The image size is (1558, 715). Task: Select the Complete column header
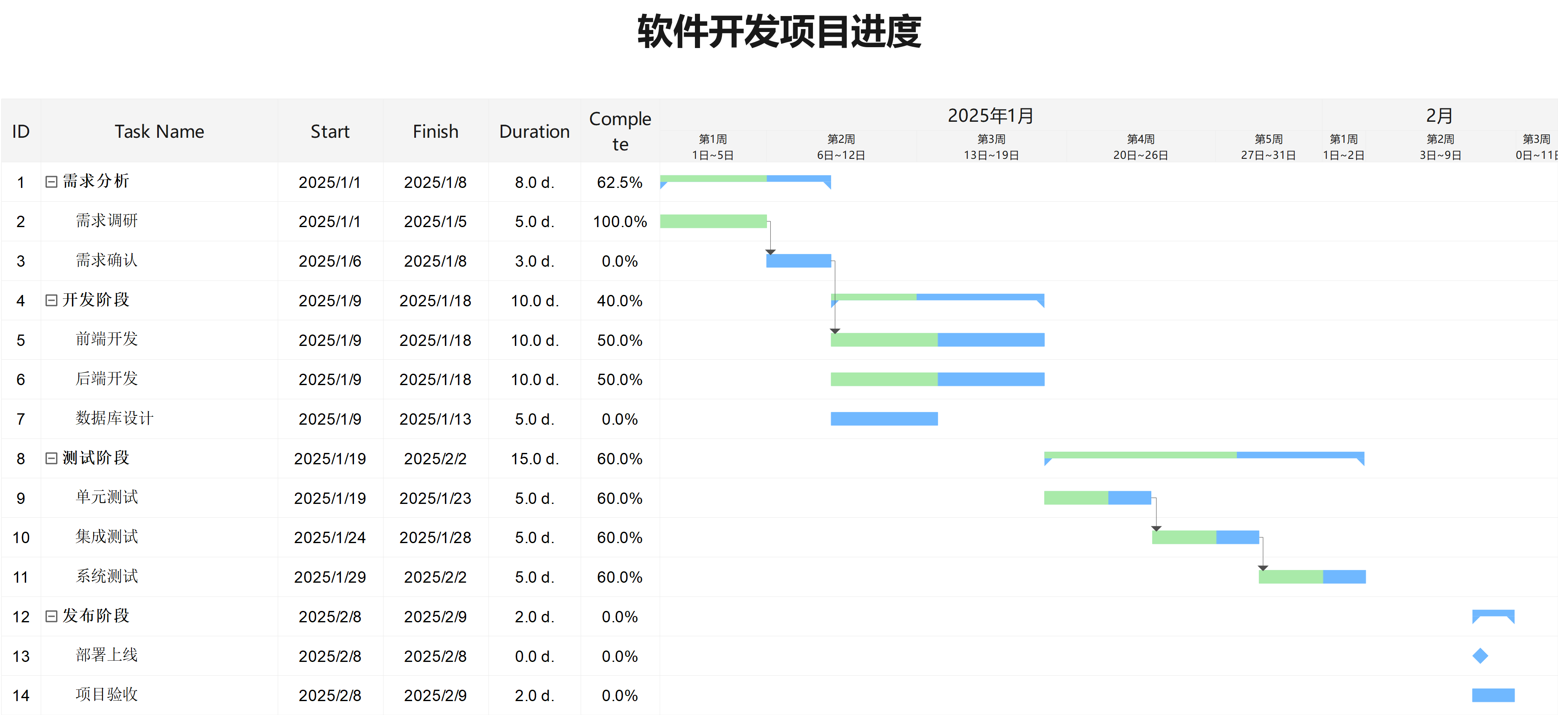pyautogui.click(x=619, y=131)
